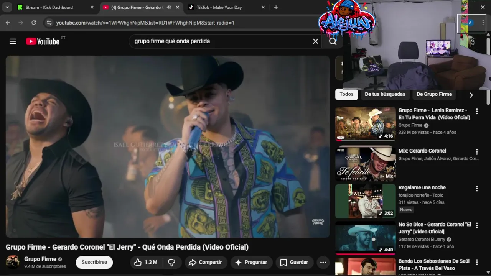Mute the YouTube tab audio icon
491x276 pixels.
click(169, 7)
